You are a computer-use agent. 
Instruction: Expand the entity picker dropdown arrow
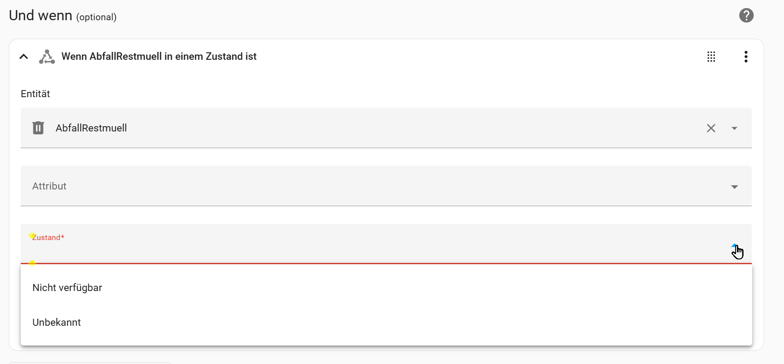[x=734, y=128]
